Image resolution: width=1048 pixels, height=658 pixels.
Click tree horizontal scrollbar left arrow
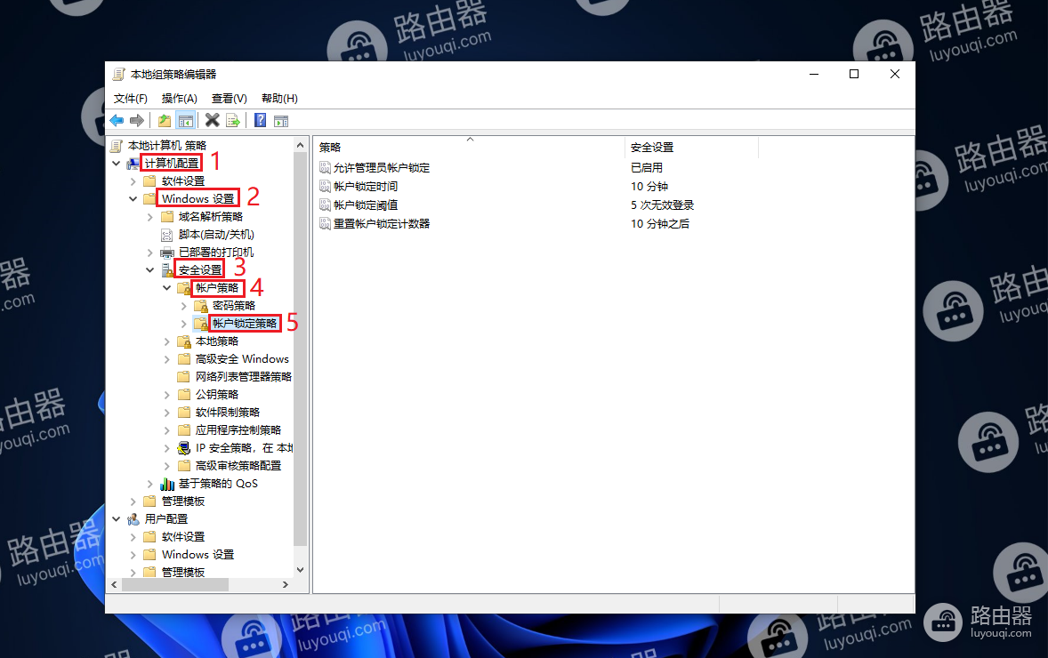pyautogui.click(x=114, y=584)
